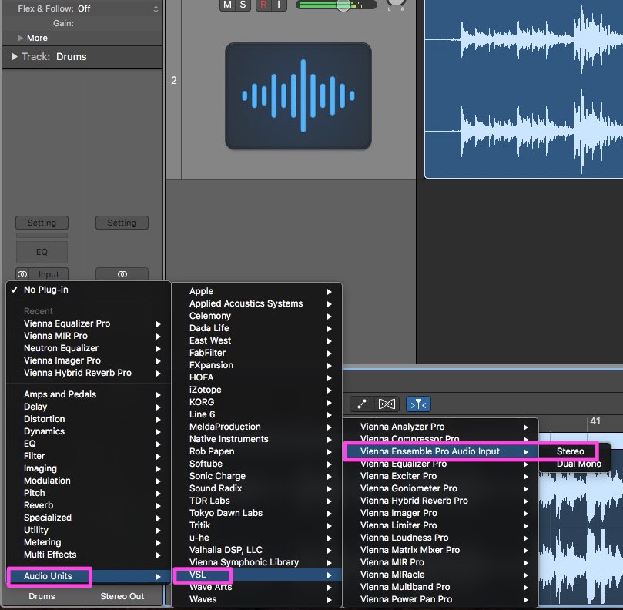Viewport: 623px width, 610px height.
Task: Click the automation curve icon in editor toolbar
Action: (x=362, y=404)
